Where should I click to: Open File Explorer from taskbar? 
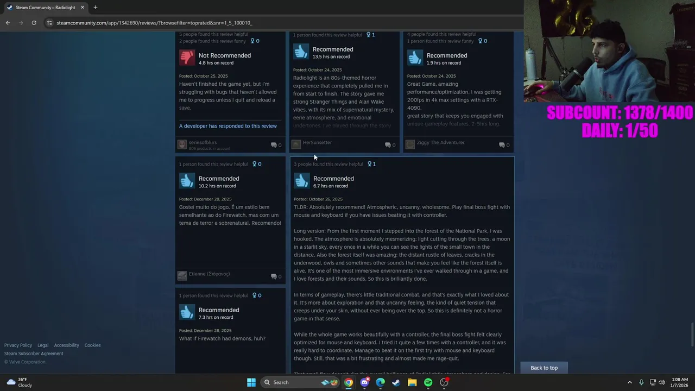tap(412, 382)
